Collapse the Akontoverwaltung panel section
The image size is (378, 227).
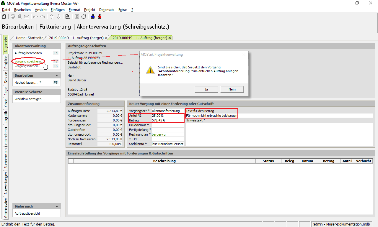pos(56,46)
